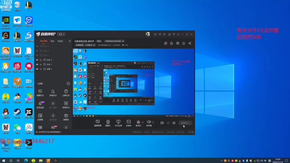Viewport: 290px width, 163px height.
Task: Toggle the lock on 全屏 1
Action: [41, 69]
